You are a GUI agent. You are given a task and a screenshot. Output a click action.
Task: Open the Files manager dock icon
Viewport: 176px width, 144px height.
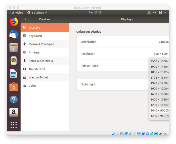pos(14,48)
